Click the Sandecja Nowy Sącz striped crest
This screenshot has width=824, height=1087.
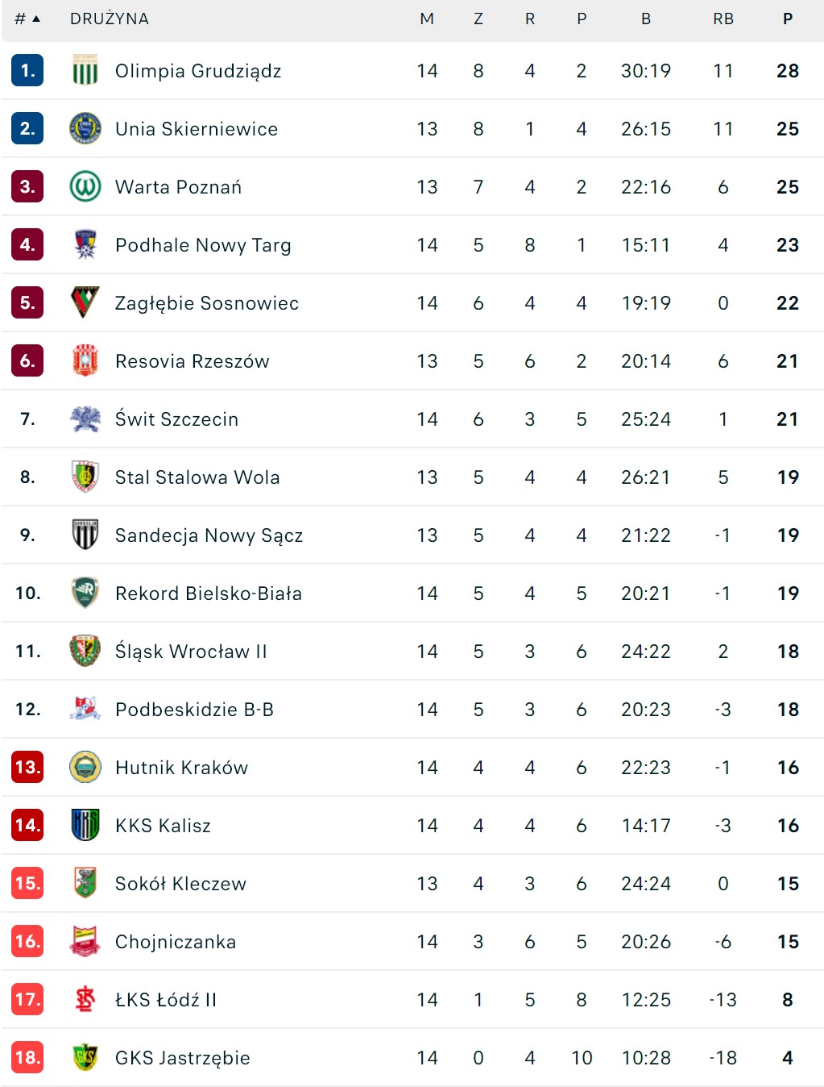85,535
